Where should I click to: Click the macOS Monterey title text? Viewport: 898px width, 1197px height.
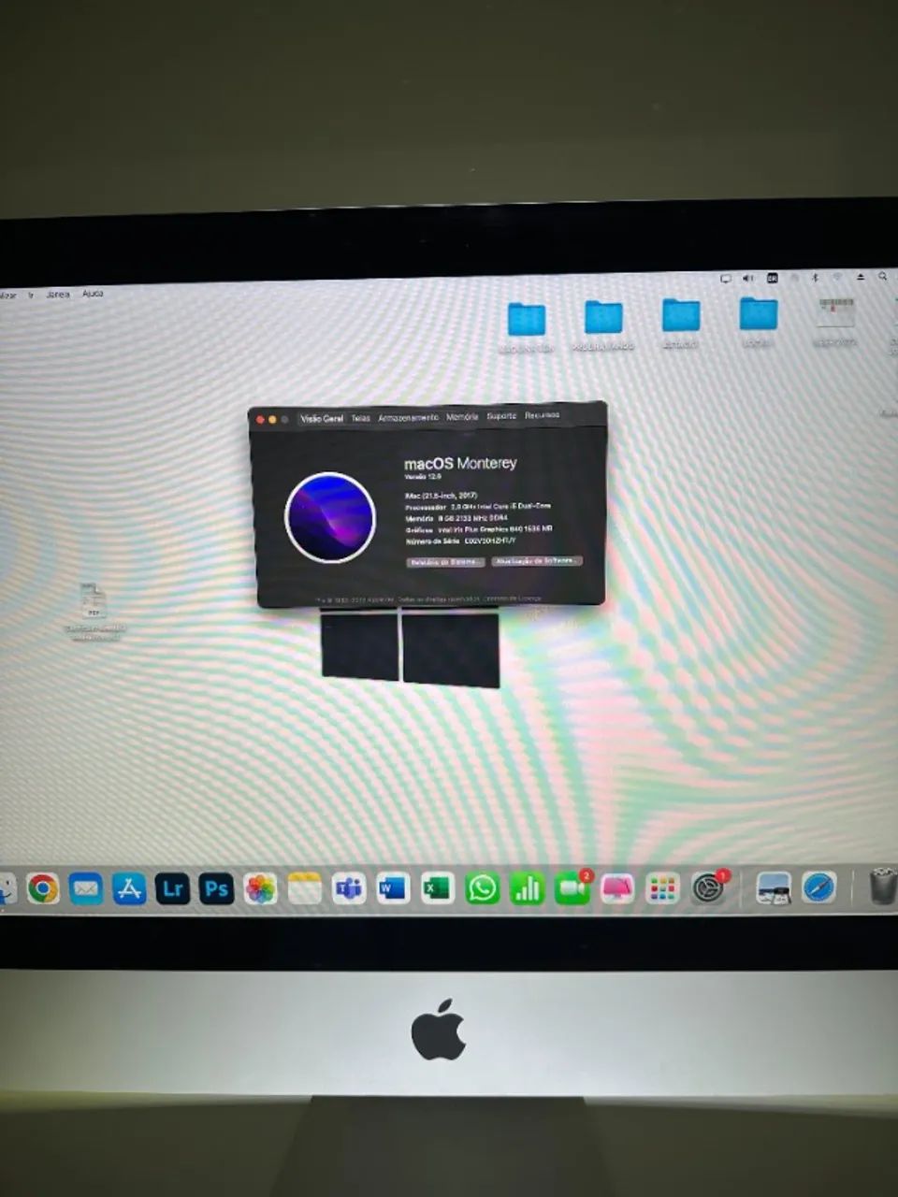point(460,464)
